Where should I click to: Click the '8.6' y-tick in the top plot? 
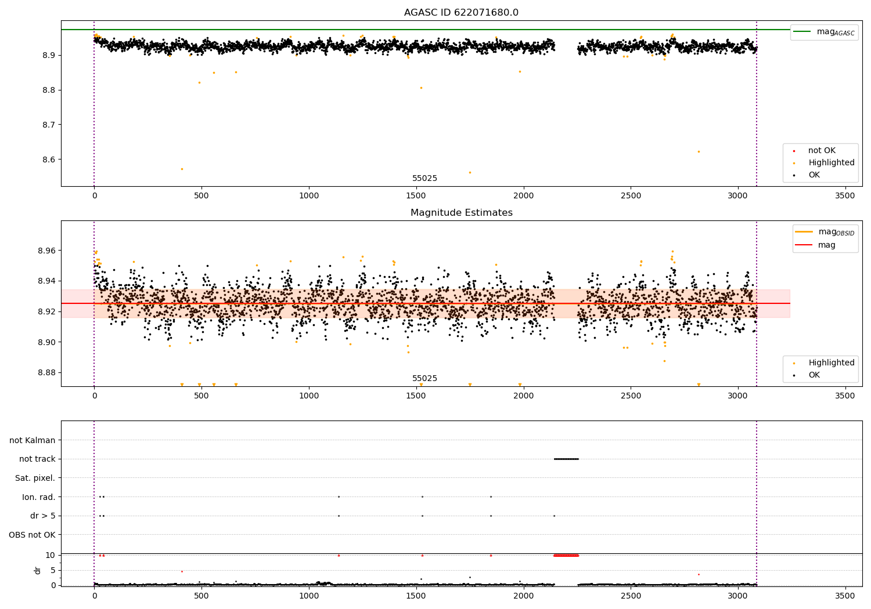pyautogui.click(x=49, y=159)
